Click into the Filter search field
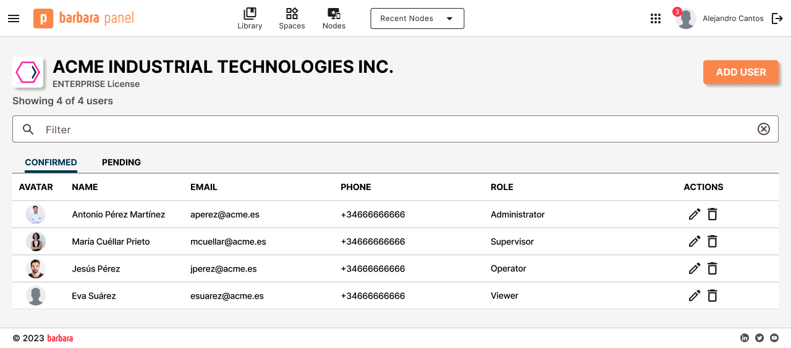 (x=395, y=130)
